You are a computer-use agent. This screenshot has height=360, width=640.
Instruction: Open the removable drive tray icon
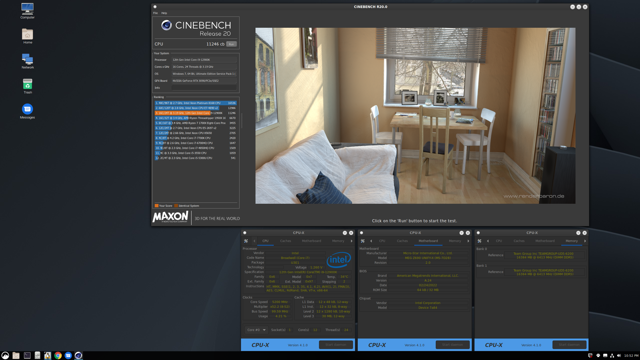[x=605, y=355]
